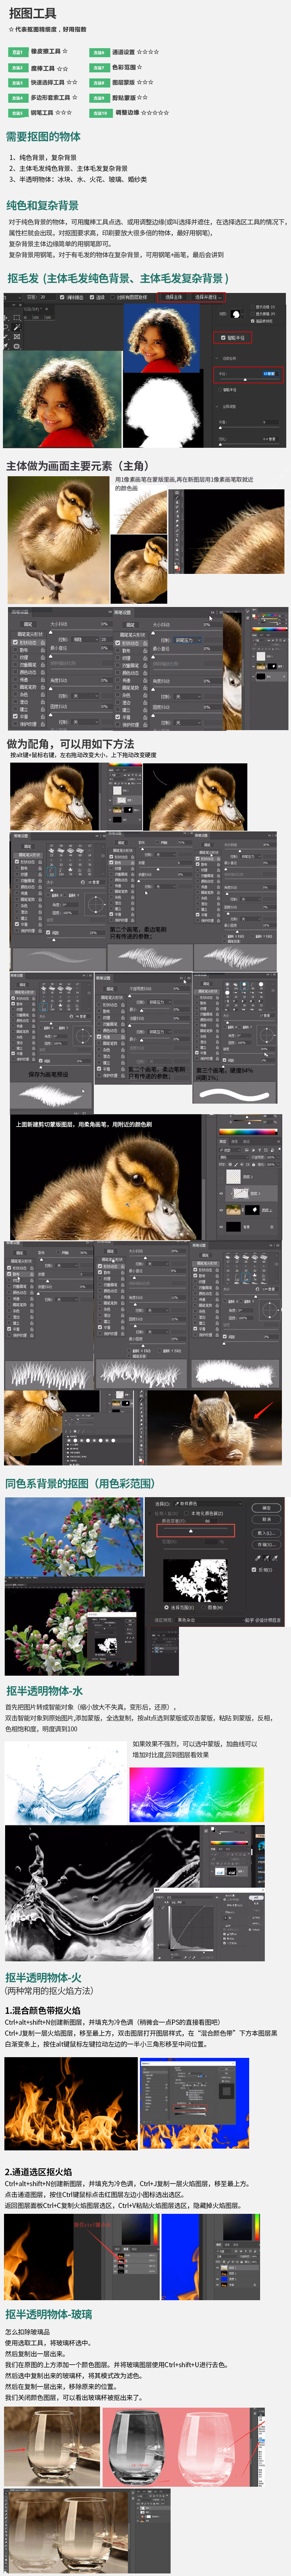The width and height of the screenshot is (291, 2576).
Task: Click 载入 button in the Color Range dialog
Action: point(266,1533)
